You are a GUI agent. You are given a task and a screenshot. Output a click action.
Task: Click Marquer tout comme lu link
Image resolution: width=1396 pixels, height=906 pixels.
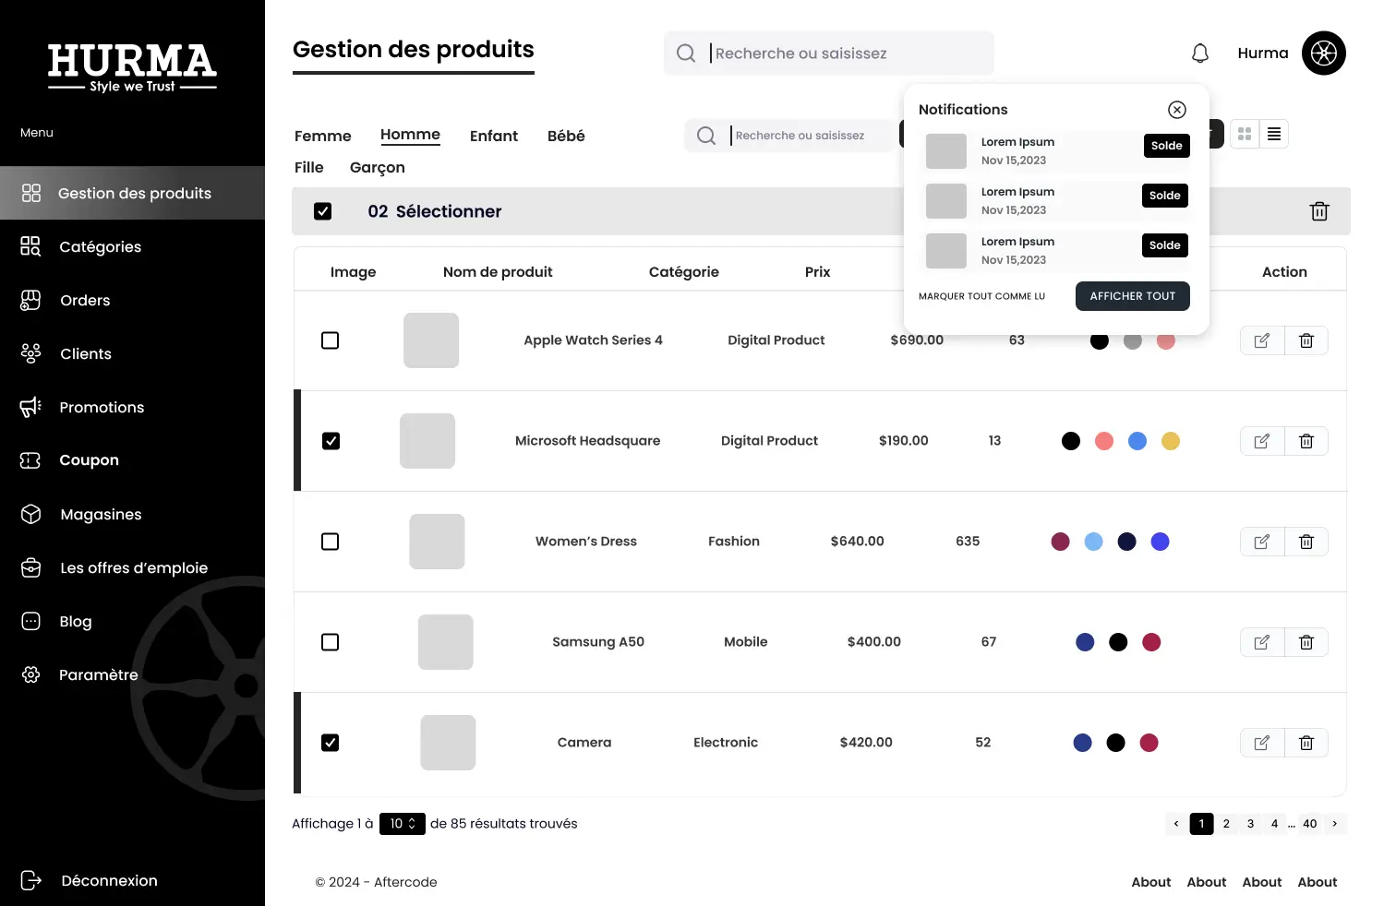coord(981,296)
